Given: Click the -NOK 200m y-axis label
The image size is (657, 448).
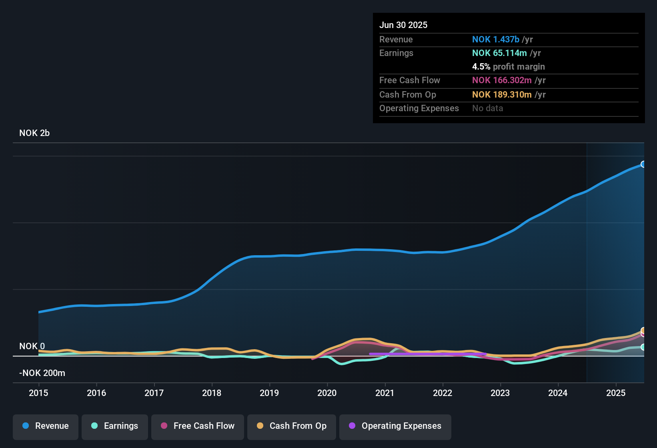Looking at the screenshot, I should [x=42, y=373].
